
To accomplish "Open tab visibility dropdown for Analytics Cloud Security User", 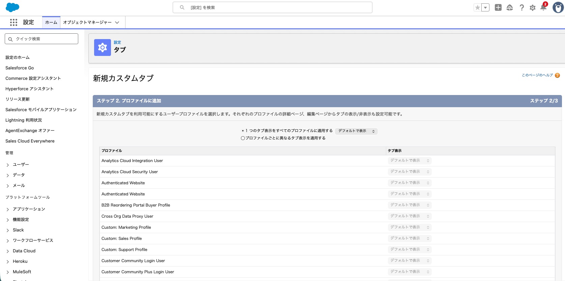I will tap(410, 172).
